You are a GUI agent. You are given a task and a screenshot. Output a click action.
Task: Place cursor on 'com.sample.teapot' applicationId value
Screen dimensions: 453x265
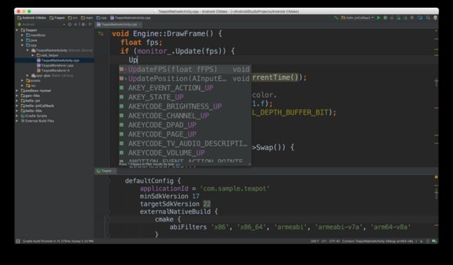[x=235, y=189]
